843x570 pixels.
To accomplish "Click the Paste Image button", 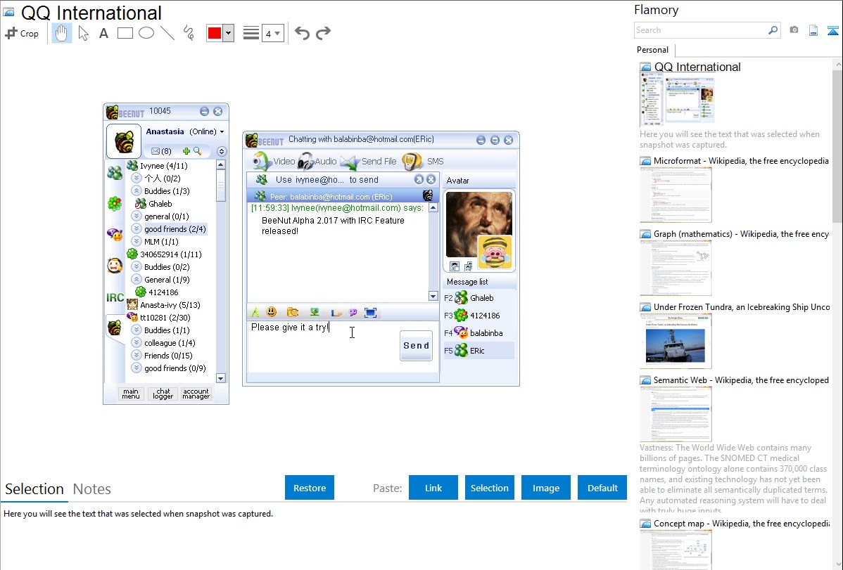I will [545, 488].
